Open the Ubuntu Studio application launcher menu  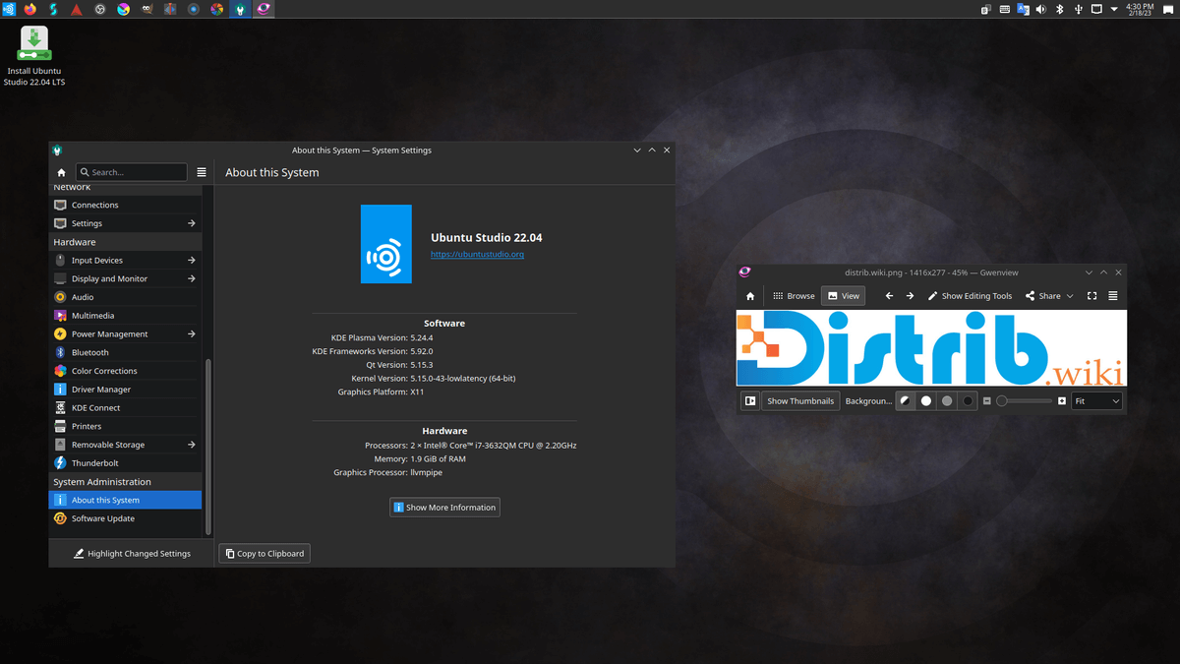point(8,9)
